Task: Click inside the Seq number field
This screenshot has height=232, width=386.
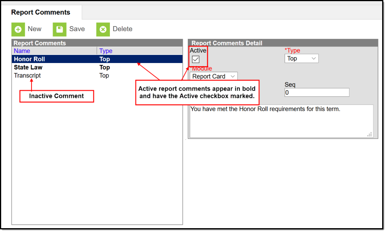Action: tap(316, 92)
